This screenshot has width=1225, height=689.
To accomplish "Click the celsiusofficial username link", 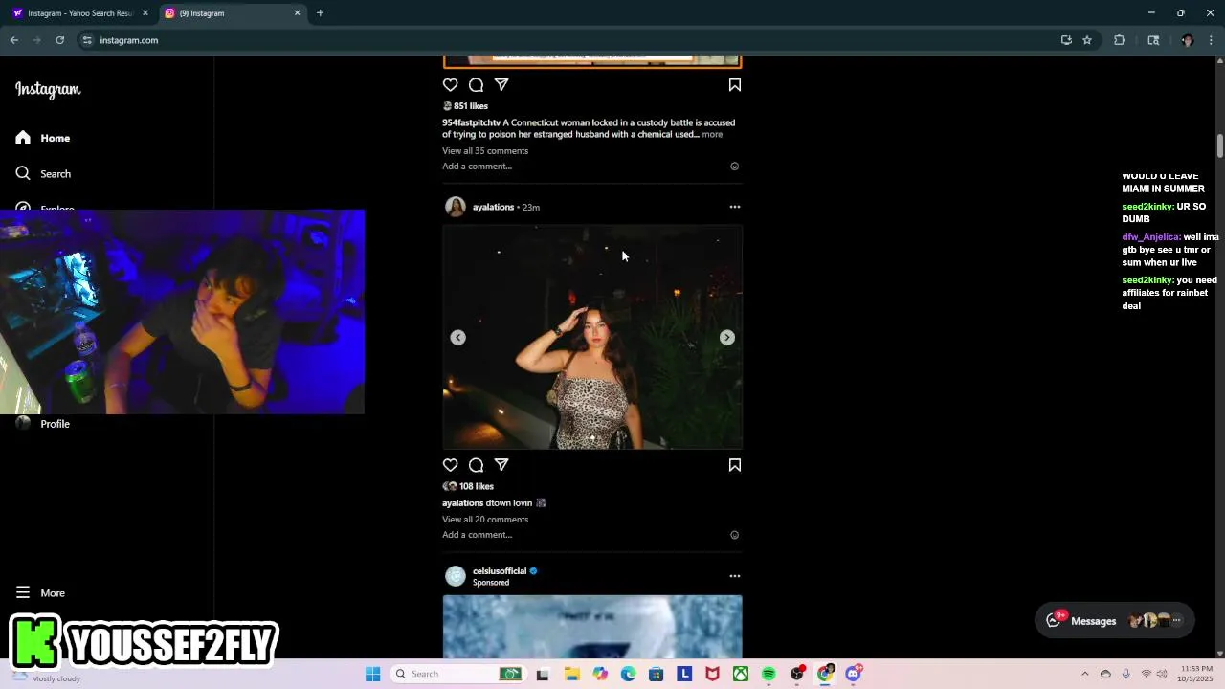I will pos(500,571).
